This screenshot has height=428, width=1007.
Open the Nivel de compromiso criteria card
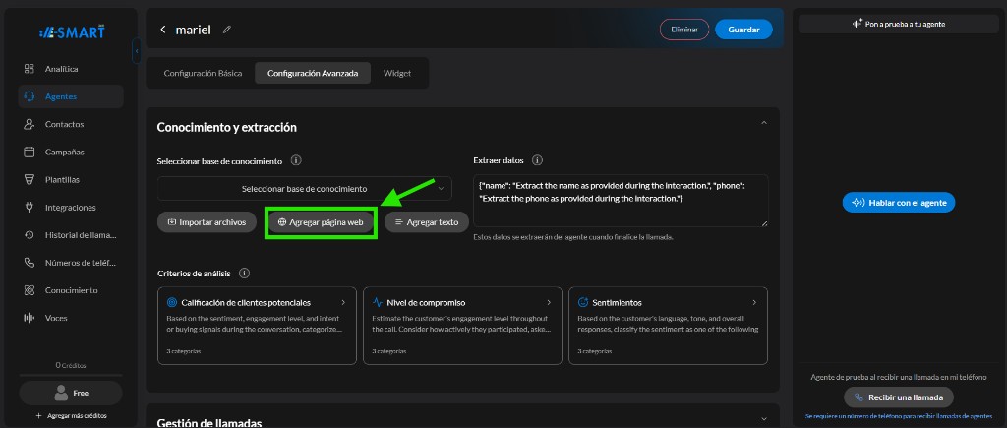click(462, 326)
